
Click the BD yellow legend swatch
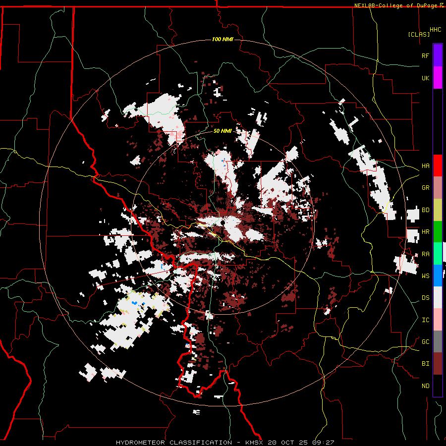tap(438, 210)
